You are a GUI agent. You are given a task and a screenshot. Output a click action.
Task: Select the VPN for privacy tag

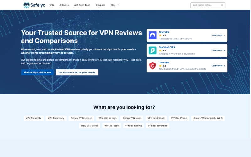click(x=56, y=118)
